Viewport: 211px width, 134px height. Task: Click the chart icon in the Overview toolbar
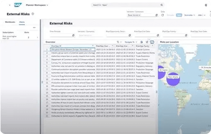141,42
